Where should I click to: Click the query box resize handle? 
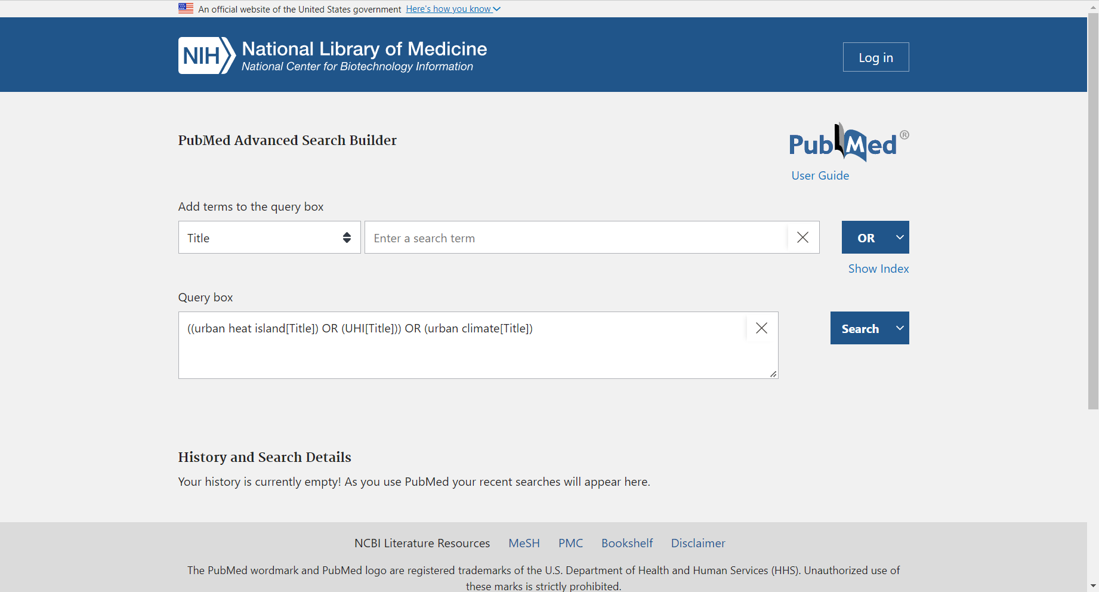(773, 374)
